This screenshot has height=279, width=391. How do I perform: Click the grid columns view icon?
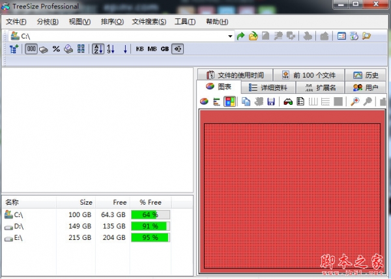pos(81,49)
